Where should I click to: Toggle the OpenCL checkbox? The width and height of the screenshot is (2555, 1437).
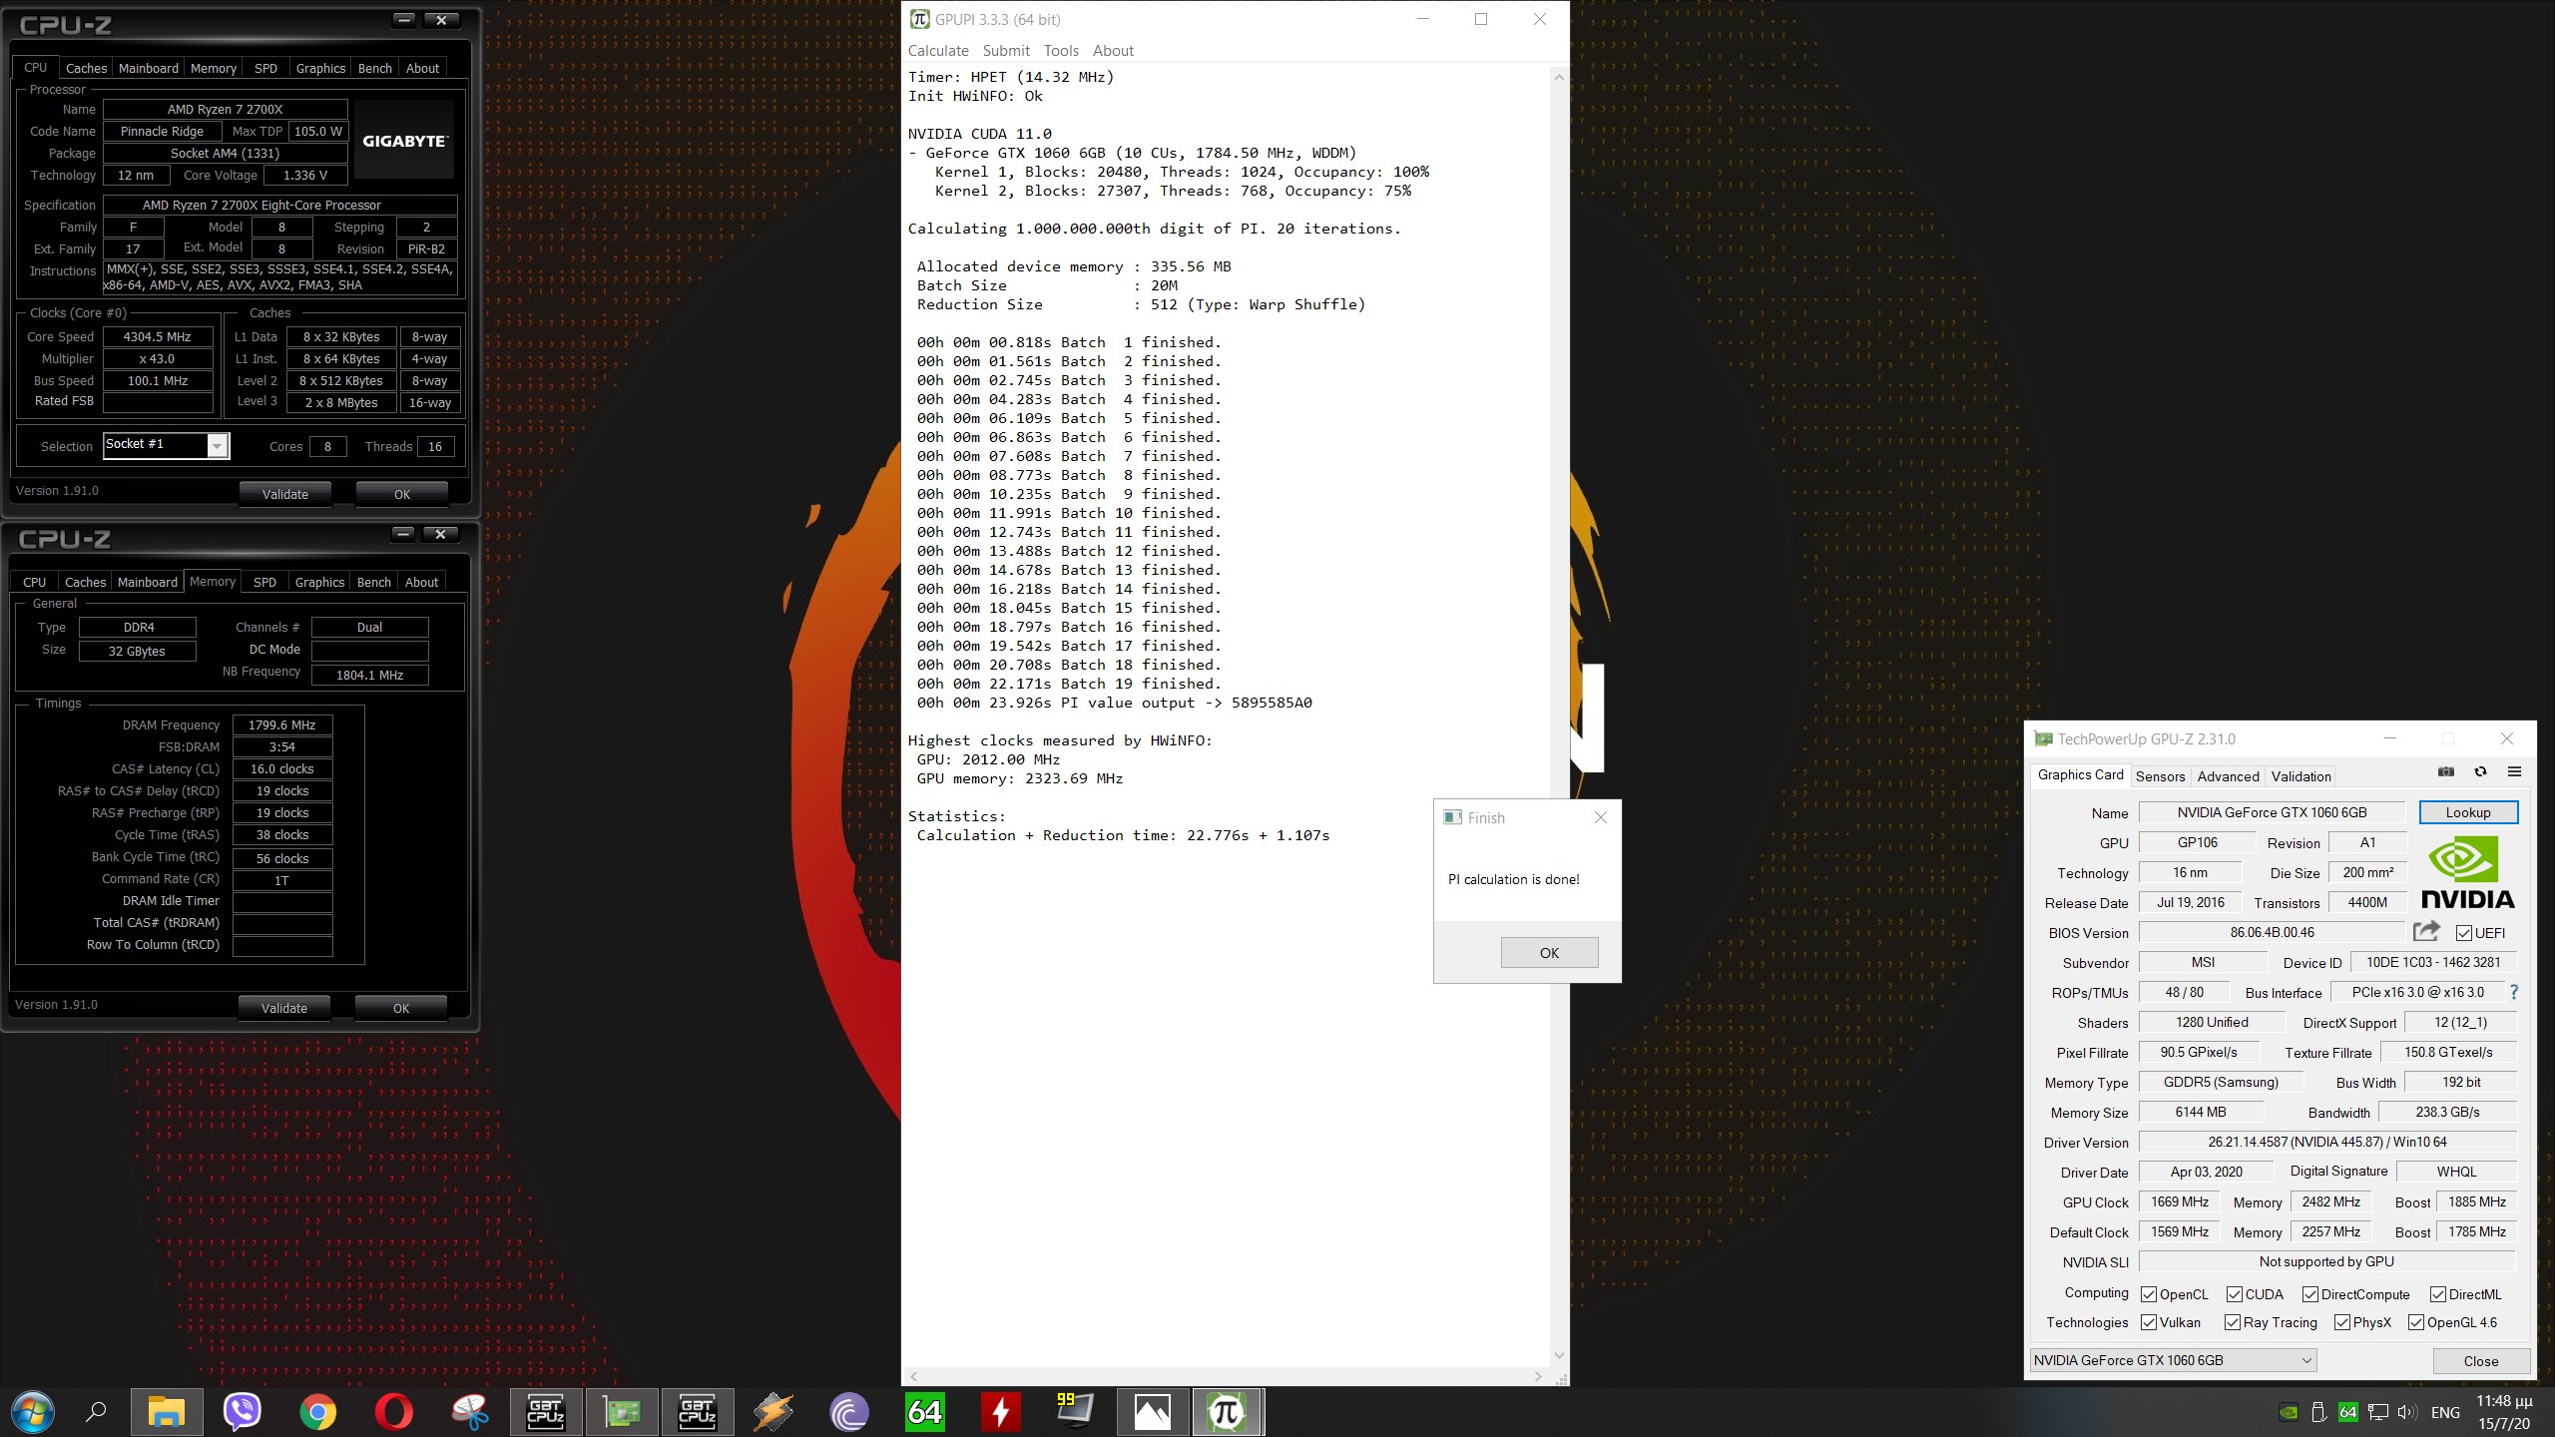pyautogui.click(x=2149, y=1294)
